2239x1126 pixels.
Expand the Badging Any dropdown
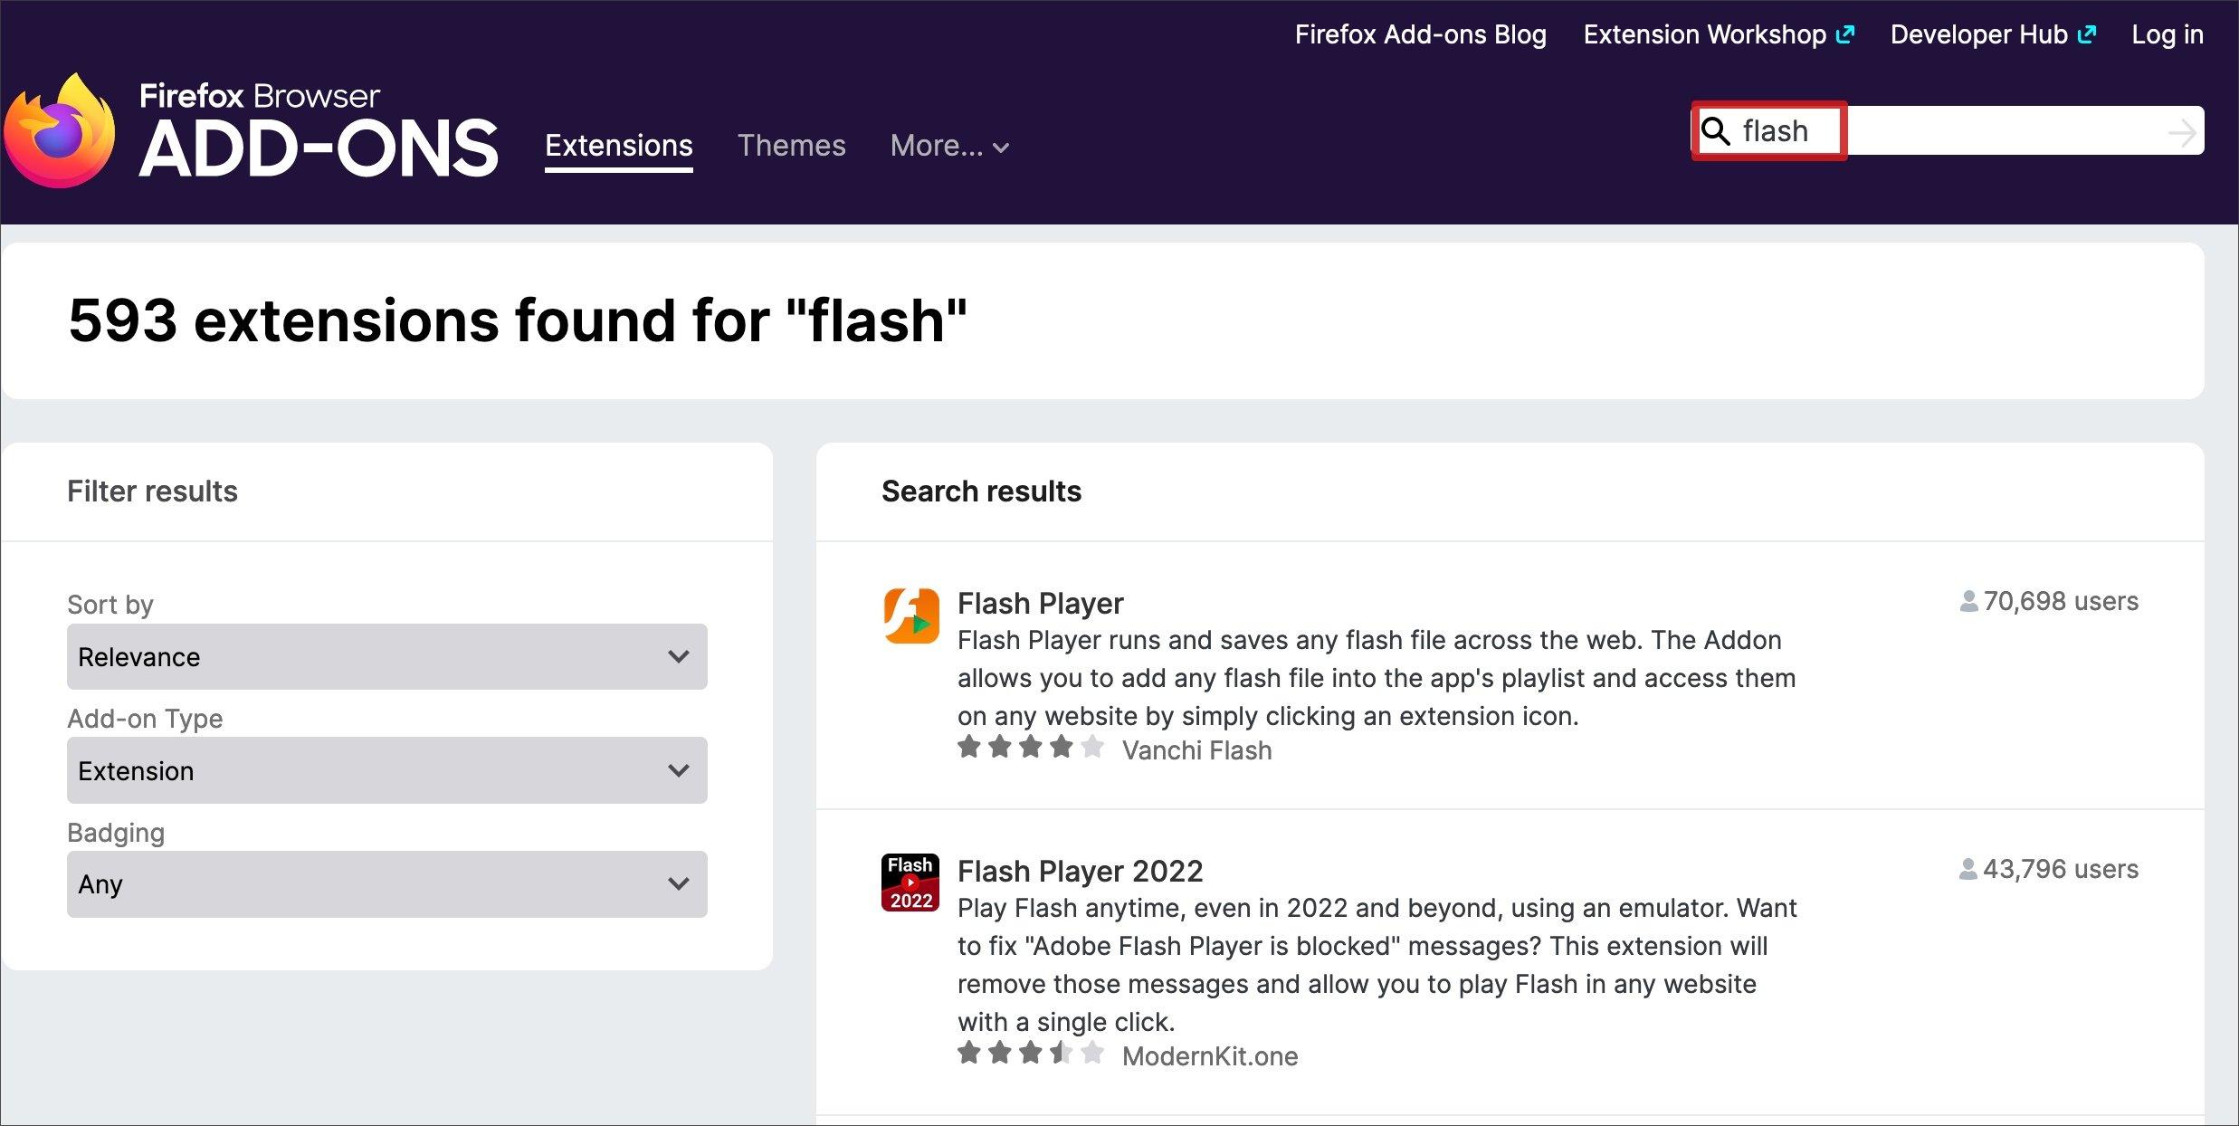tap(386, 884)
